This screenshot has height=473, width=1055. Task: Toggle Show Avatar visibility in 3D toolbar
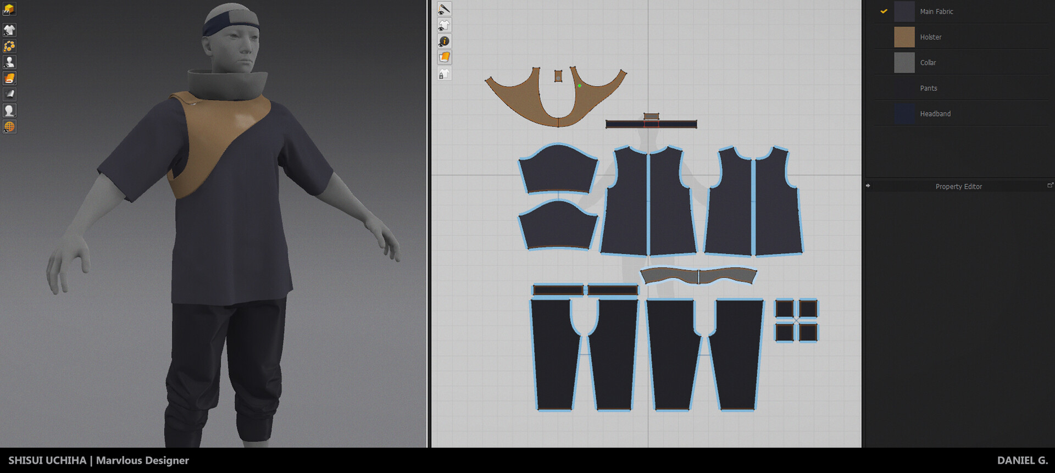pos(9,62)
